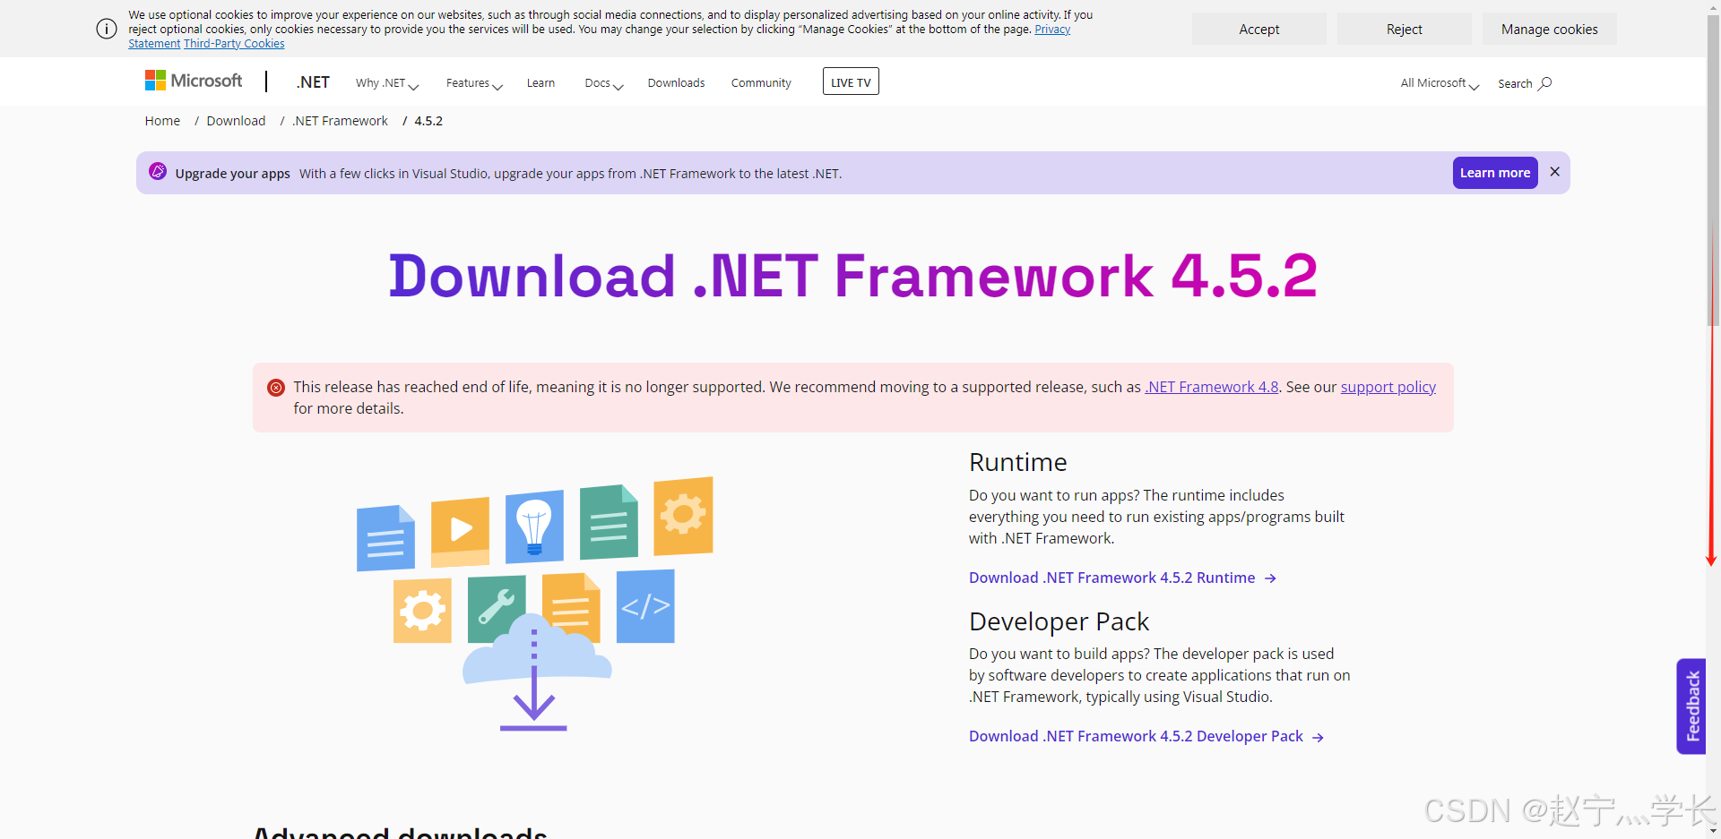Expand the Features menu
Viewport: 1721px width, 839px height.
tap(474, 83)
